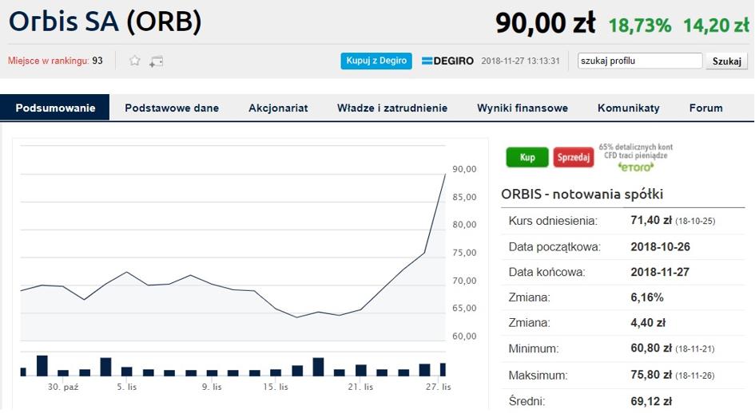Click the rank number 93
Viewport: 755px width, 413px height.
(x=97, y=61)
